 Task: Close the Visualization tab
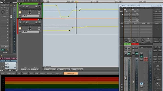77,74
